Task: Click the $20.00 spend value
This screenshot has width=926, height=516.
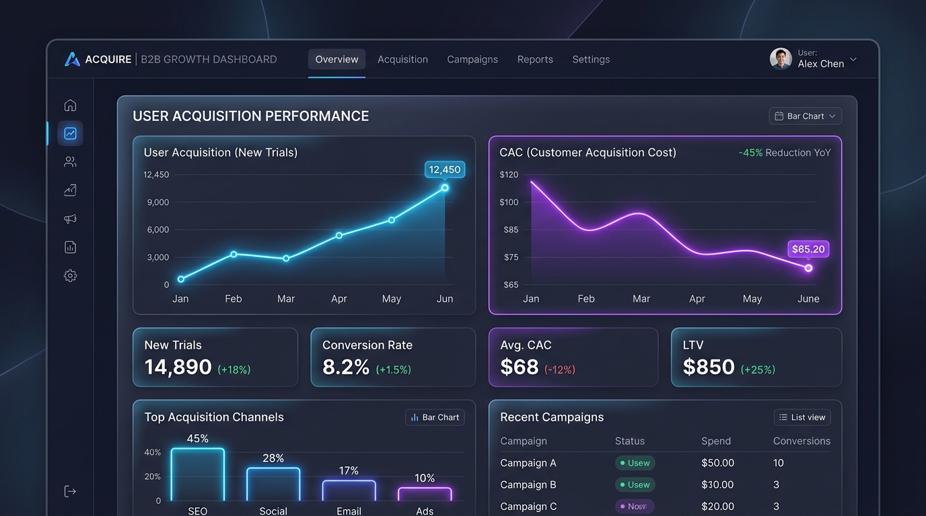Action: 717,507
